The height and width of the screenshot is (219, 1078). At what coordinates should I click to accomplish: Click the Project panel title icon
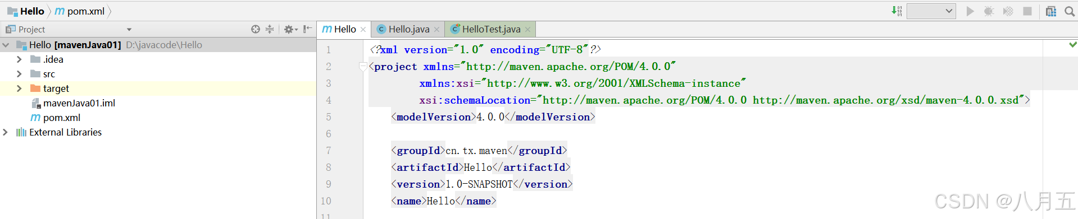pyautogui.click(x=10, y=29)
